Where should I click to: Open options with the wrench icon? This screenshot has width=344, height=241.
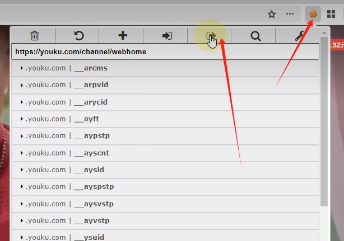click(x=299, y=36)
